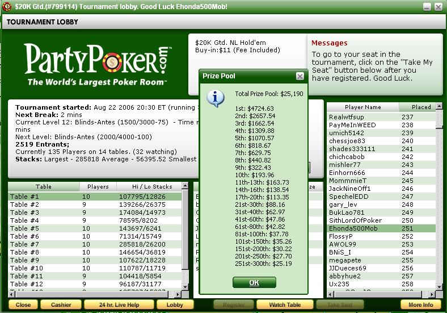Select player JJDueces69
Screen dimensions: 447x313
tap(381, 268)
